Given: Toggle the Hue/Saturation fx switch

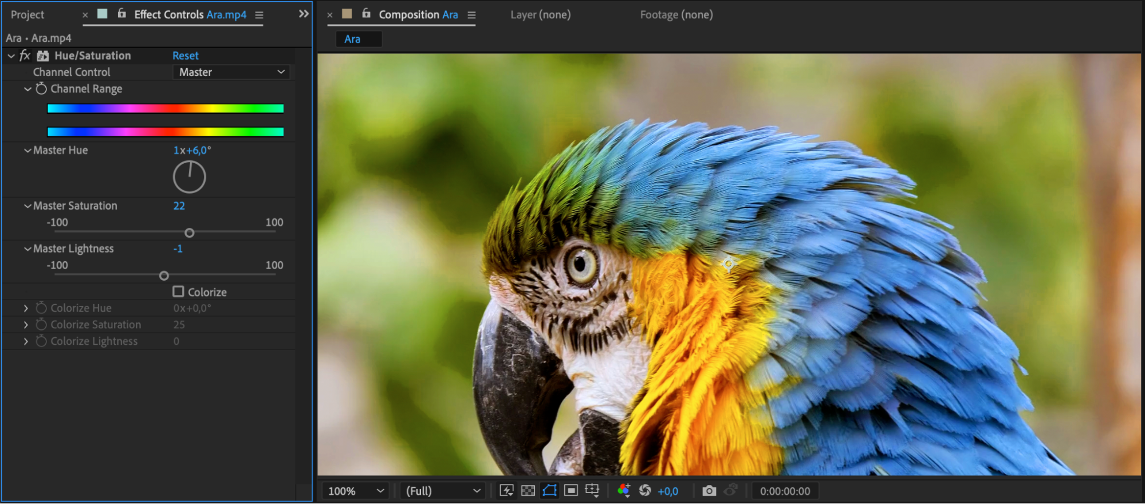Looking at the screenshot, I should tap(25, 56).
